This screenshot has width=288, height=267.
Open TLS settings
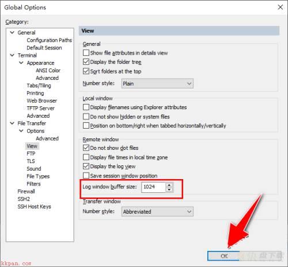click(31, 161)
